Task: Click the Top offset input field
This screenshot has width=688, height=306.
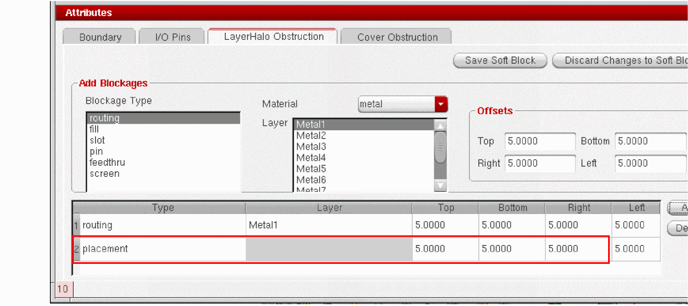Action: pyautogui.click(x=539, y=141)
